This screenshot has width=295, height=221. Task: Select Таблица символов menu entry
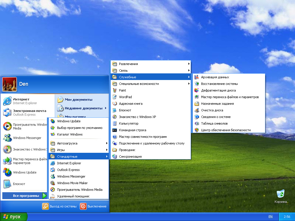[214, 123]
